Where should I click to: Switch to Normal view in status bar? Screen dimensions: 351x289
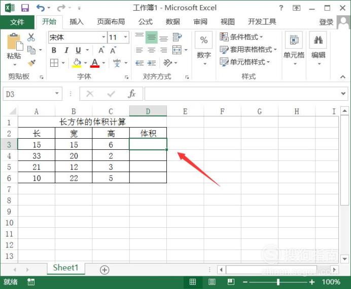tap(193, 282)
